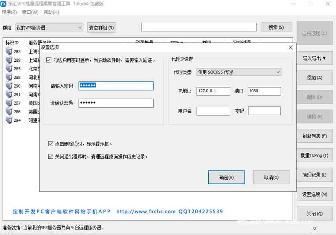Click the IP地址 field showing 127.0.0.1
This screenshot has width=336, height=235.
point(213,91)
